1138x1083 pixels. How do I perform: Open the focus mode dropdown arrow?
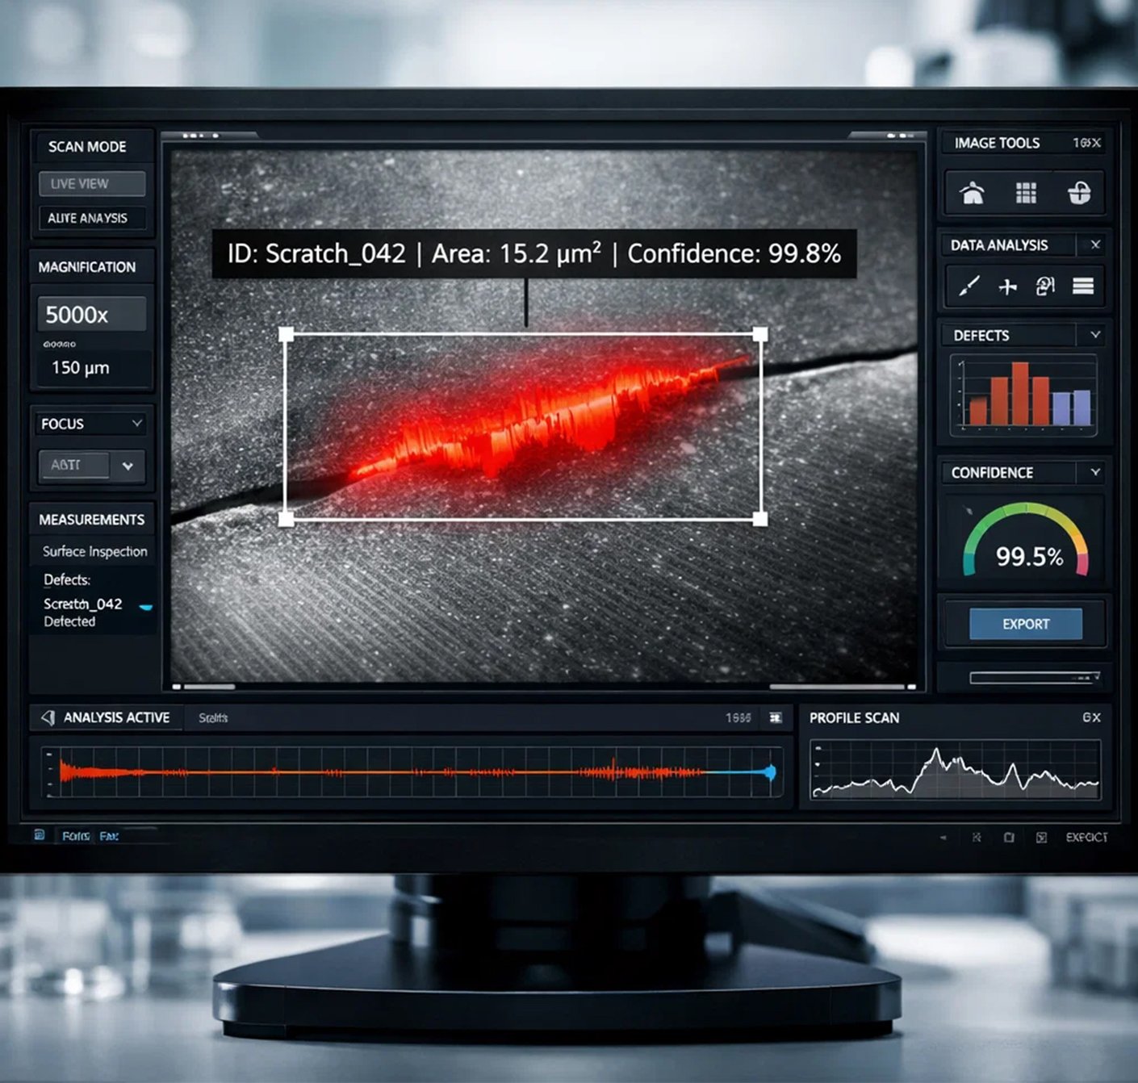[128, 466]
